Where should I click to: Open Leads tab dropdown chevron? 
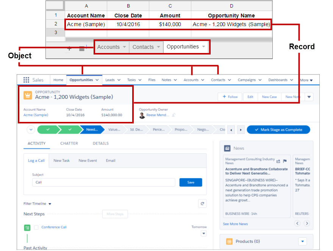coord(119,80)
